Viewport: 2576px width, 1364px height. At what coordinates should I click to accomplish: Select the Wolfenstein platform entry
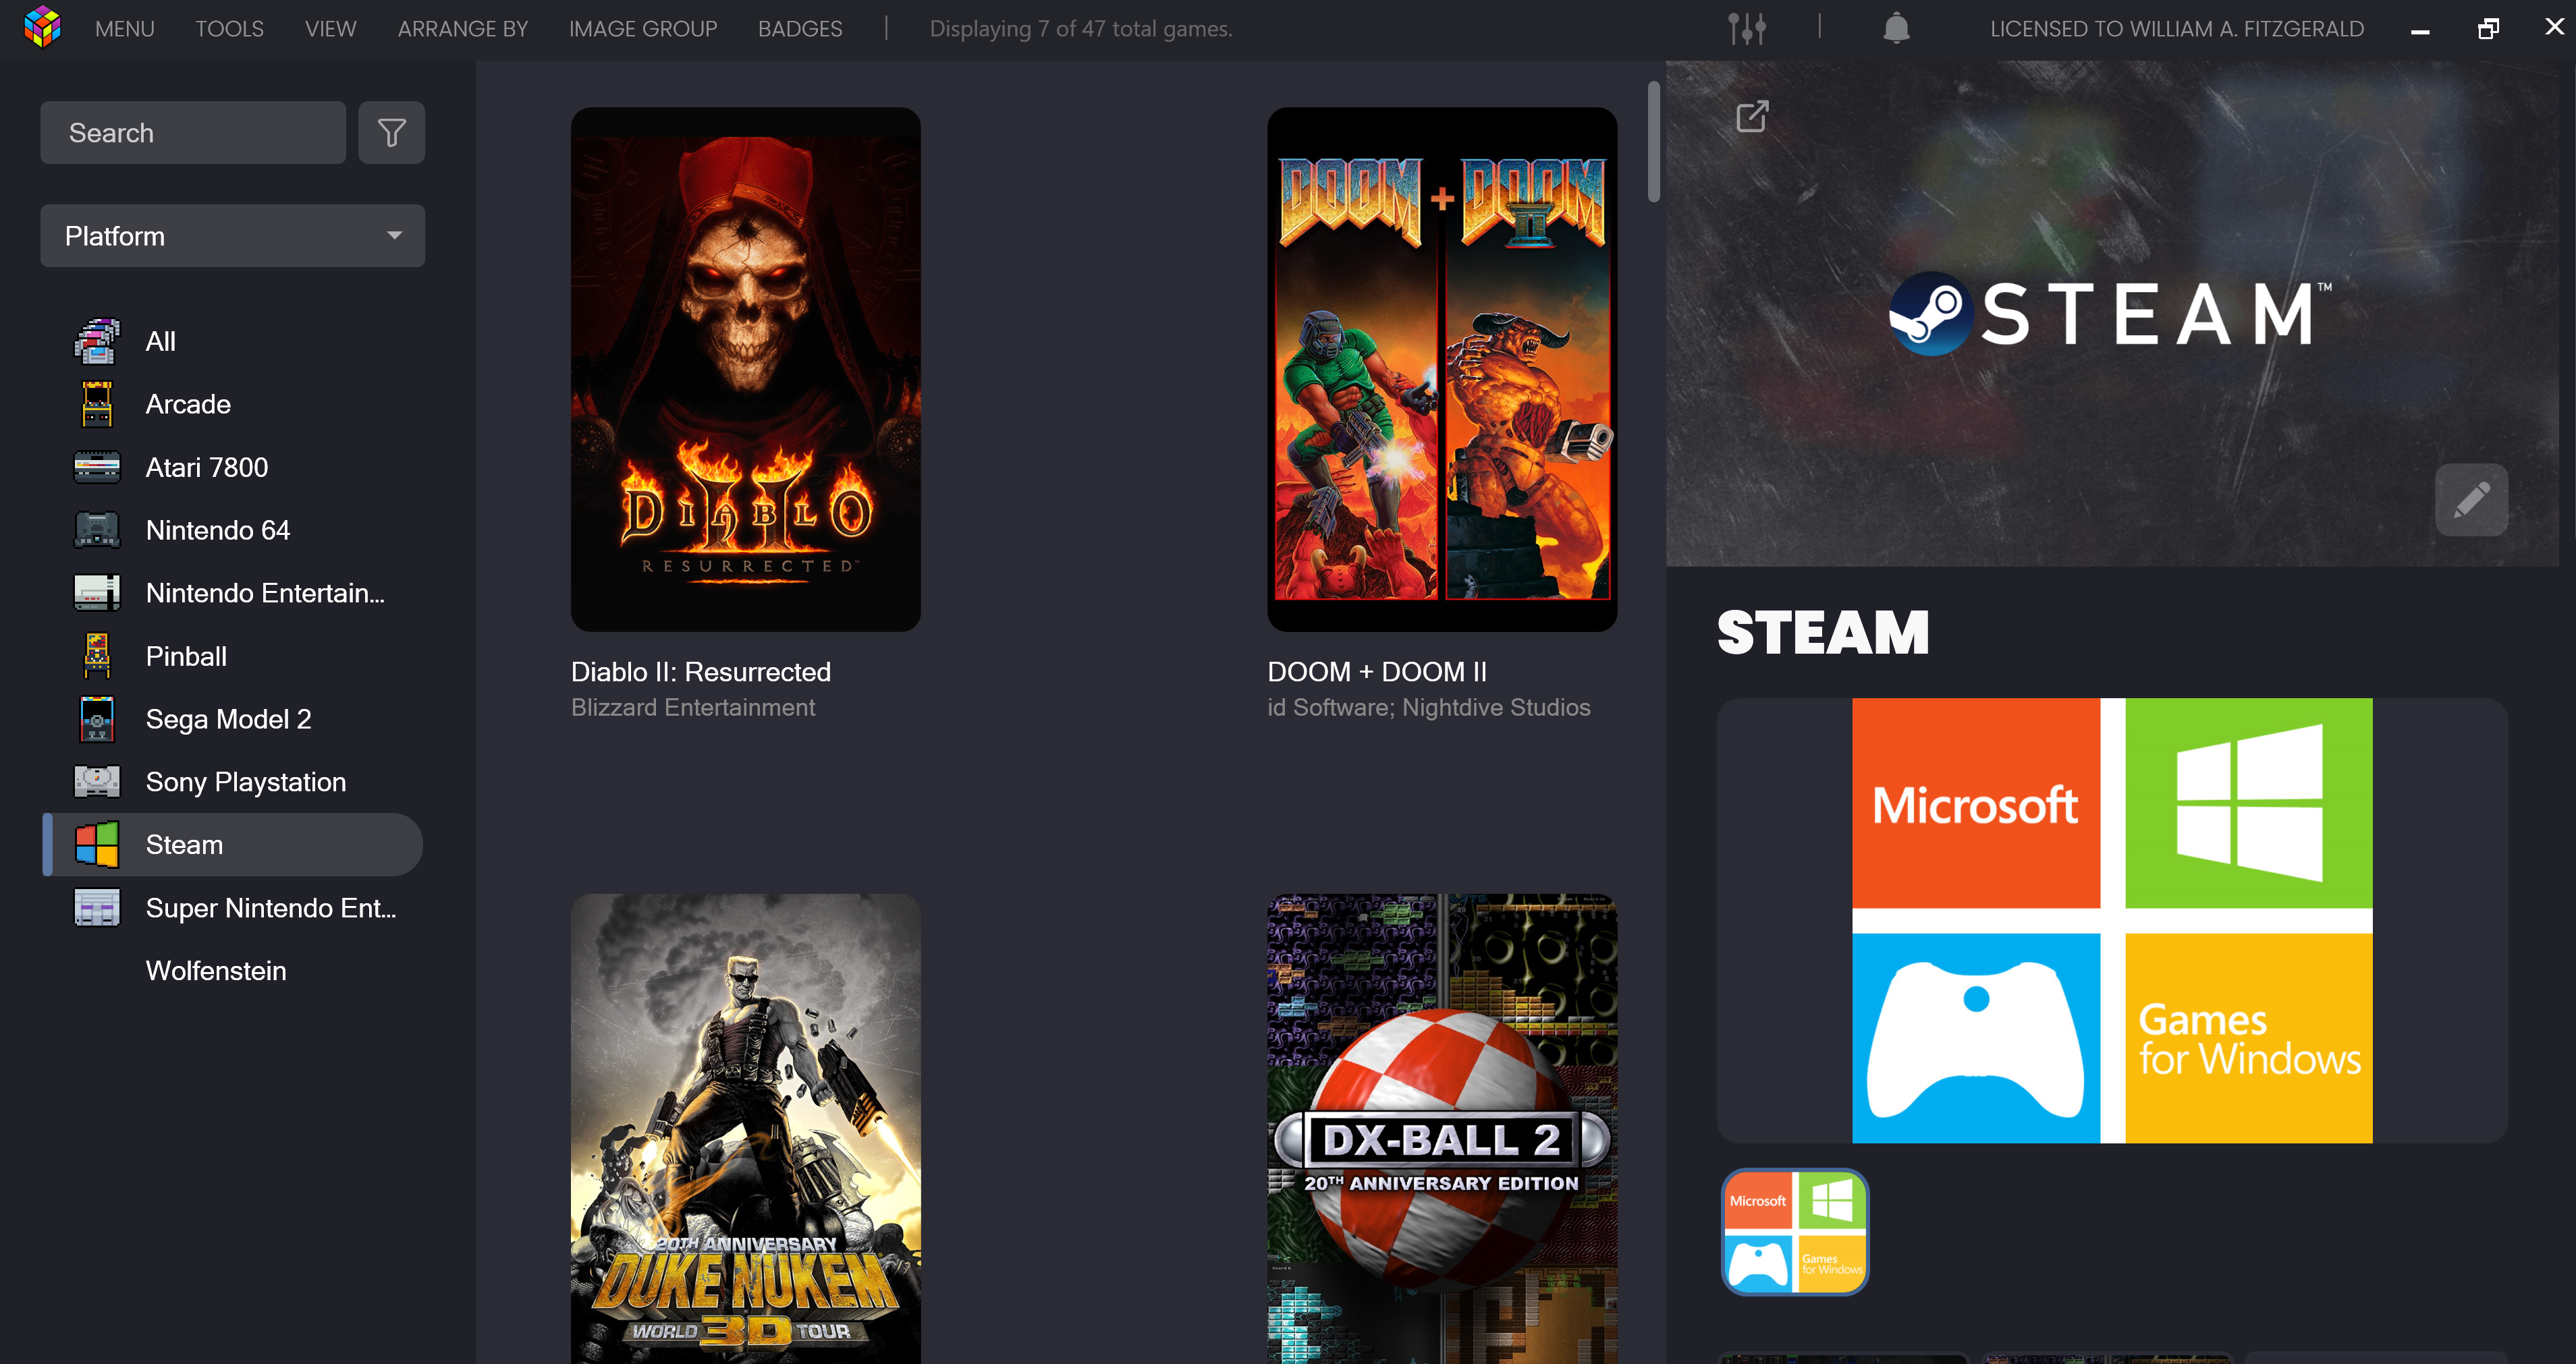pos(215,970)
